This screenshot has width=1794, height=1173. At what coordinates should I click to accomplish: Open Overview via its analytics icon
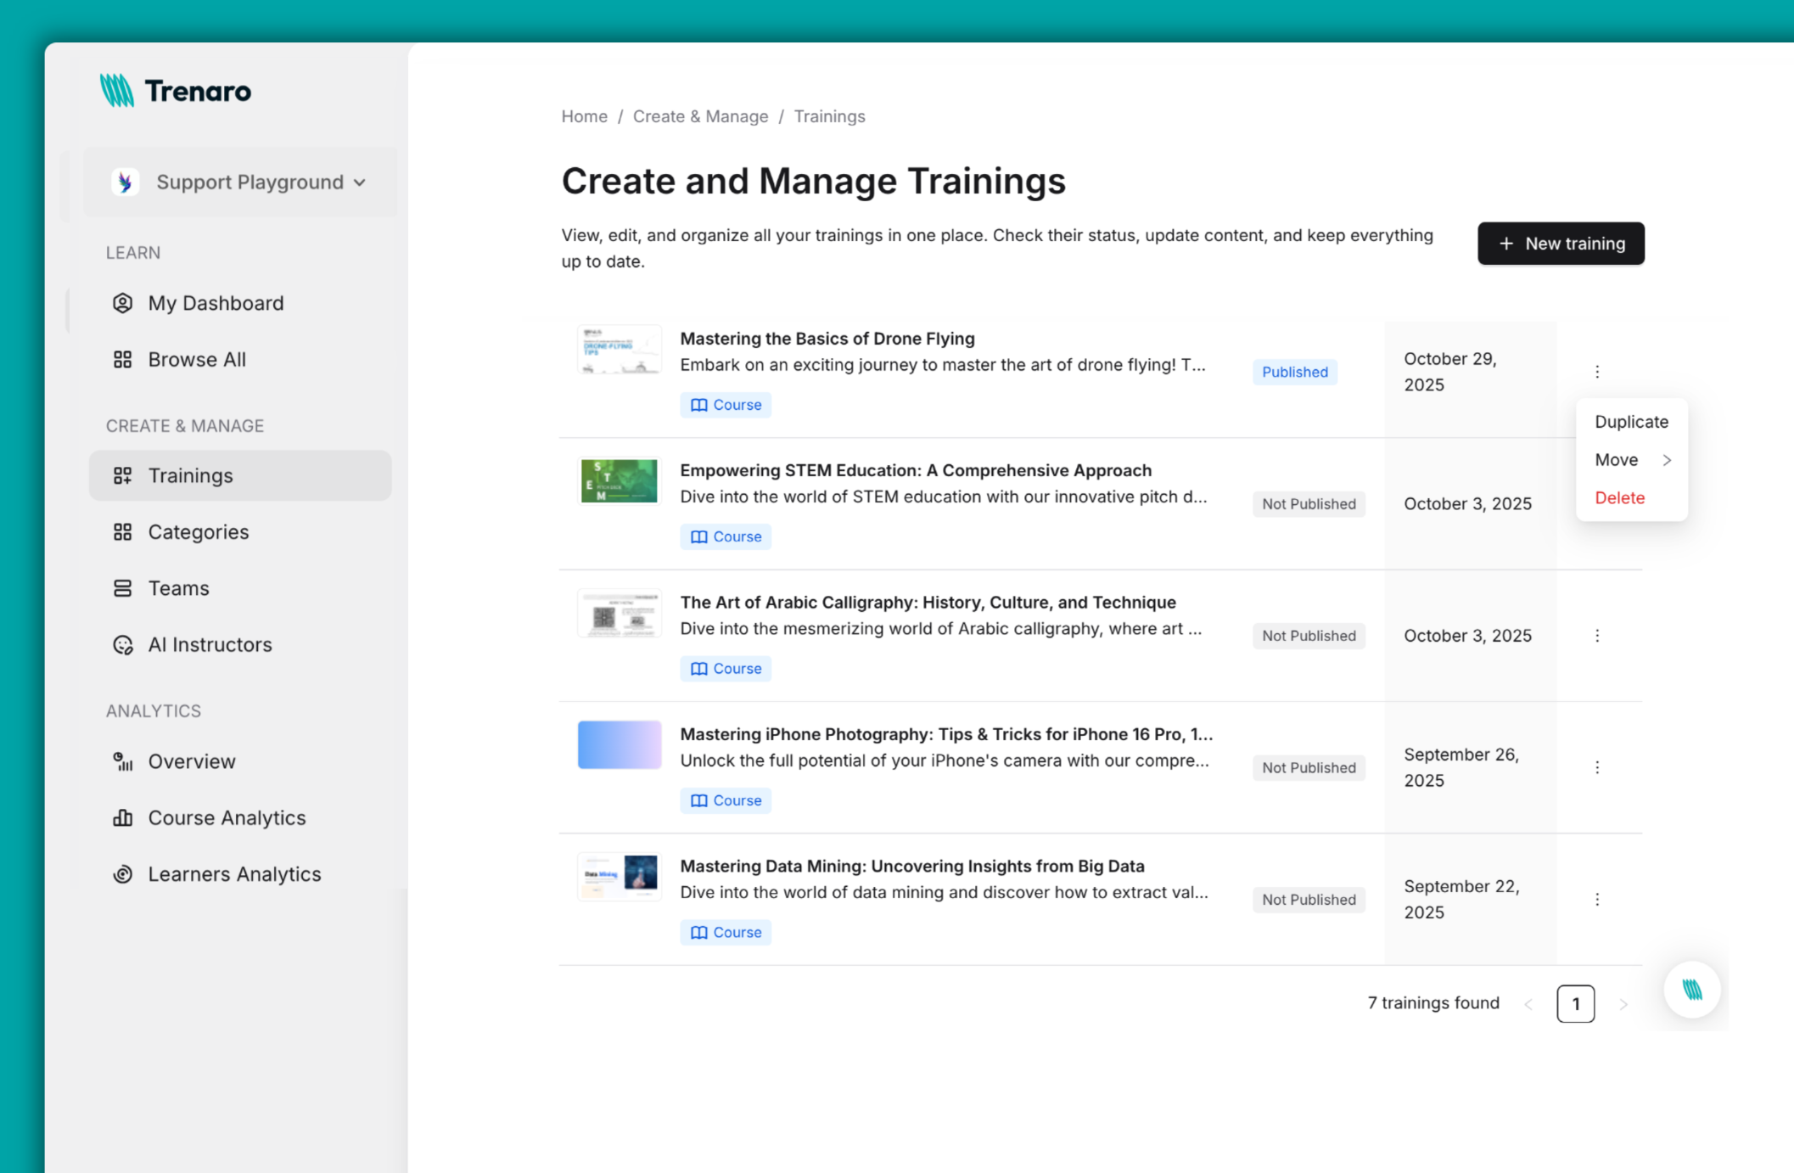124,761
